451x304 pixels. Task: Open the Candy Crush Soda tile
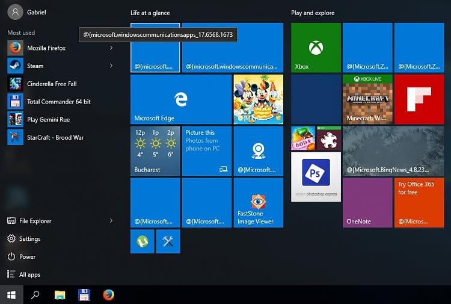pos(303,138)
